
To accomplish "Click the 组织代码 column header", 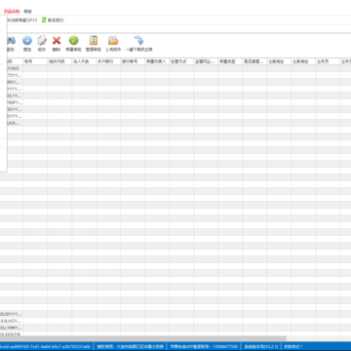I will point(59,61).
